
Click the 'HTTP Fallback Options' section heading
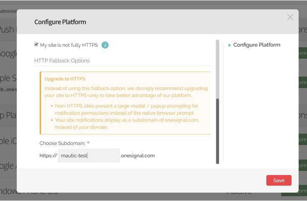pyautogui.click(x=62, y=61)
